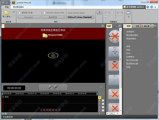Image resolution: width=159 pixels, height=120 pixels.
Task: Click the CMOS thumbnail with red X
Action: coord(114,108)
